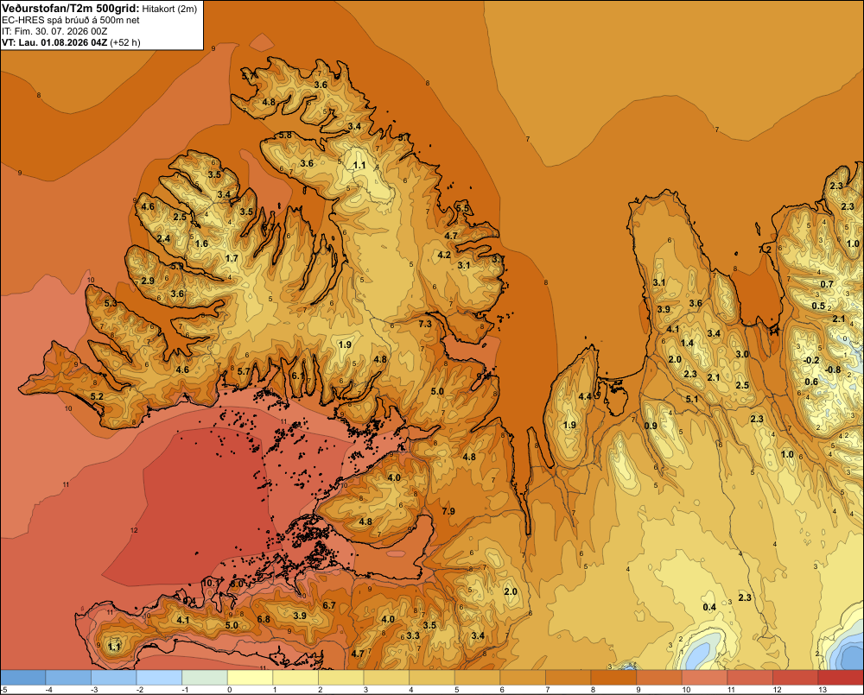Click the 4.4 temperature label
This screenshot has width=864, height=695.
(x=585, y=396)
